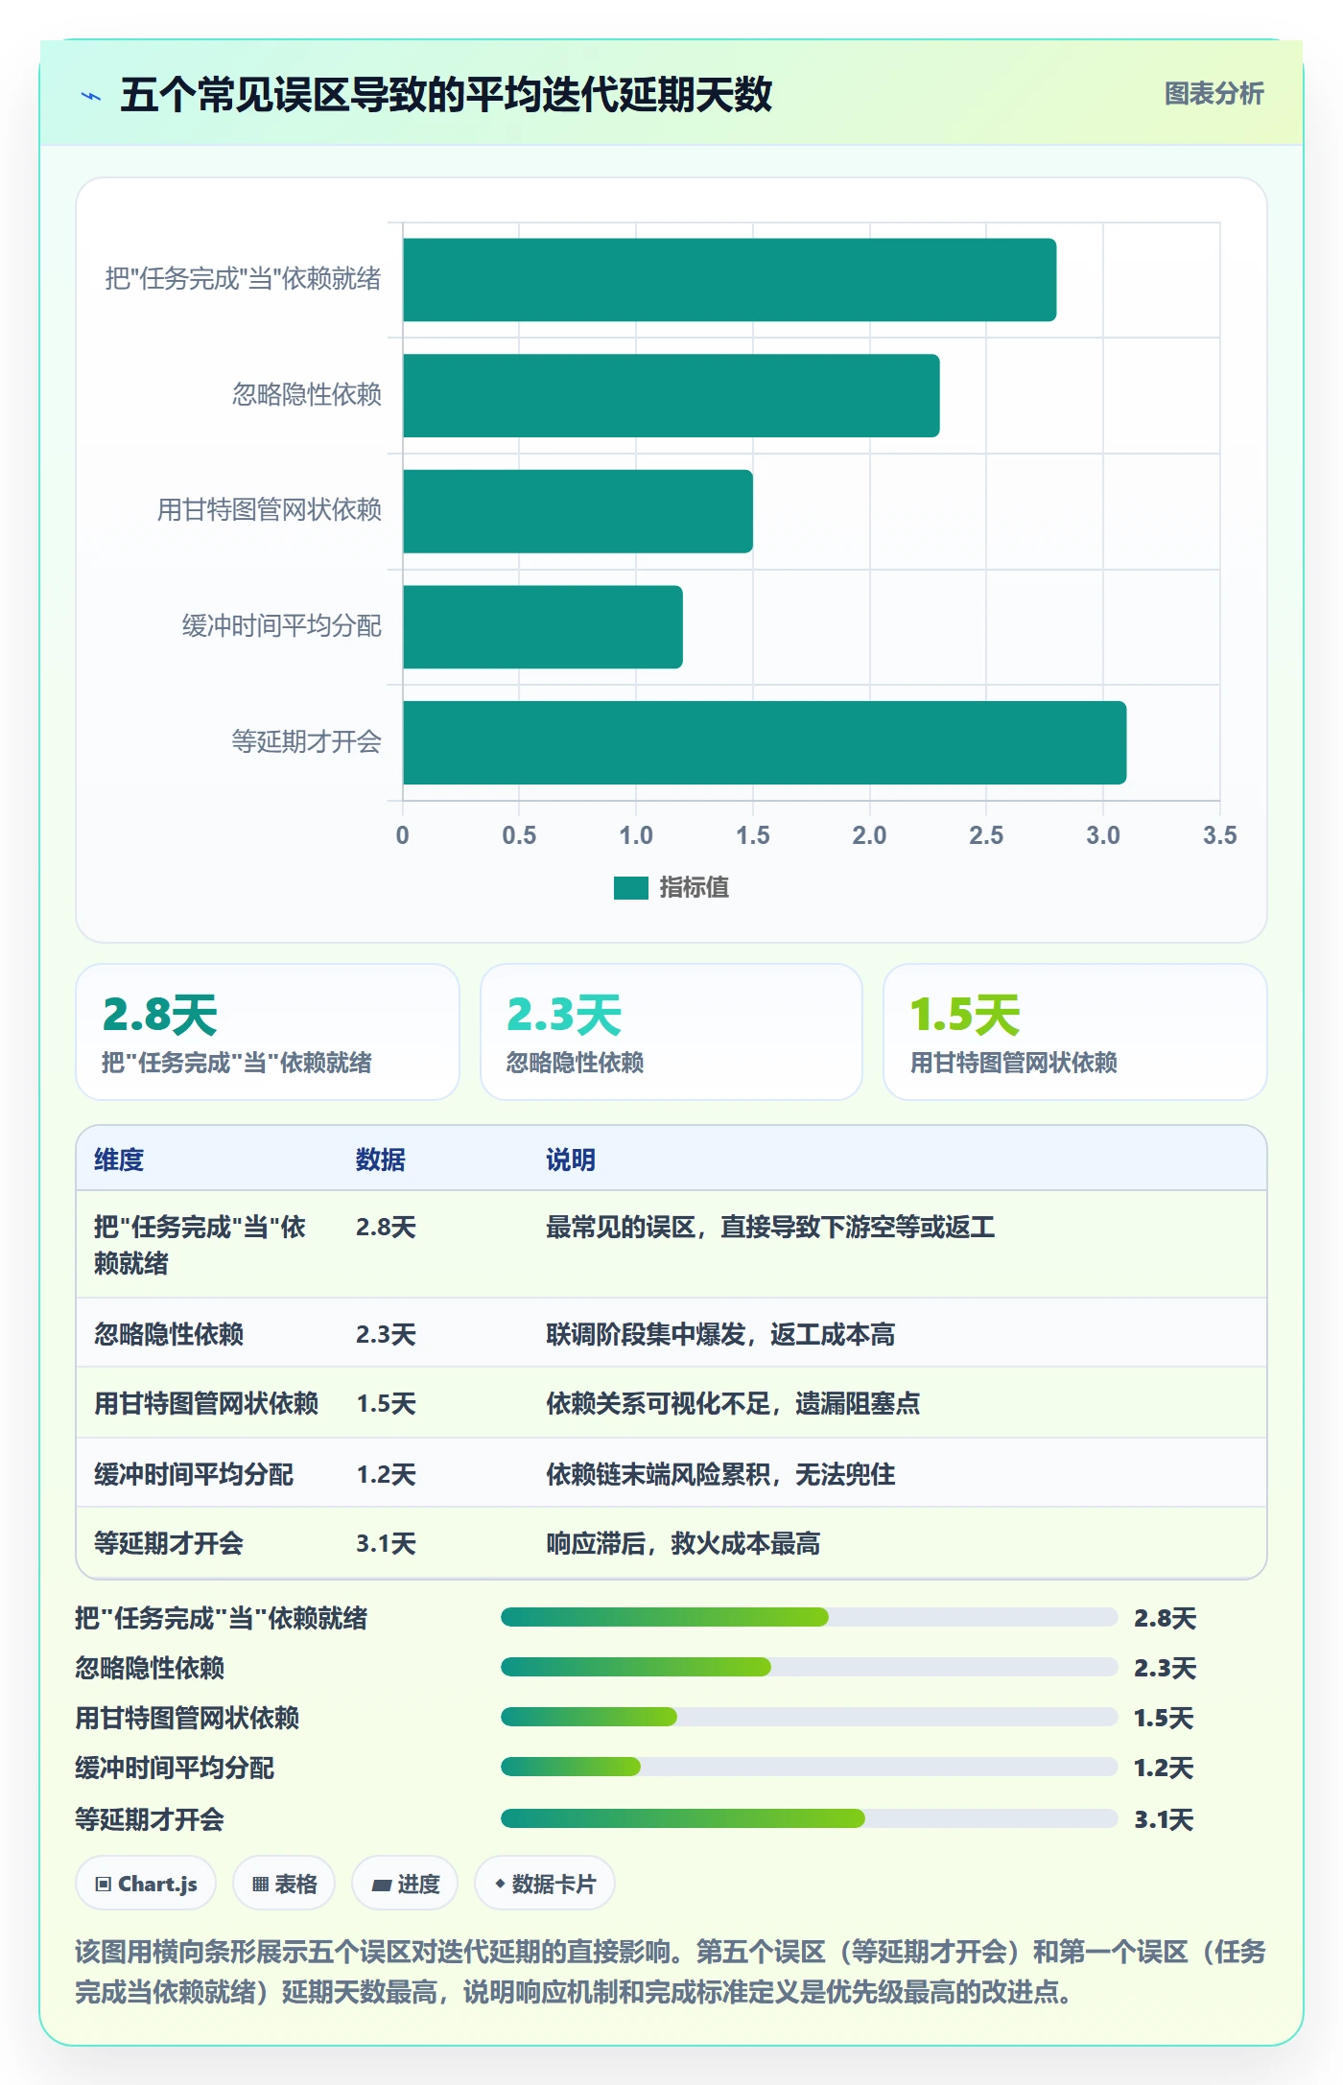Click the 3.0 x-axis tick label

point(1103,835)
